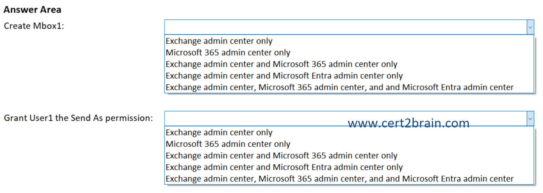Select all three admin centers option for Send As
Screen dimensions: 543x193
[339, 179]
